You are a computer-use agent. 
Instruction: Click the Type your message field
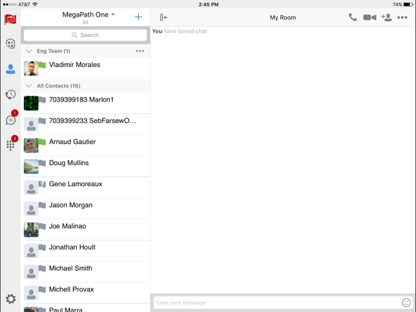pyautogui.click(x=277, y=303)
